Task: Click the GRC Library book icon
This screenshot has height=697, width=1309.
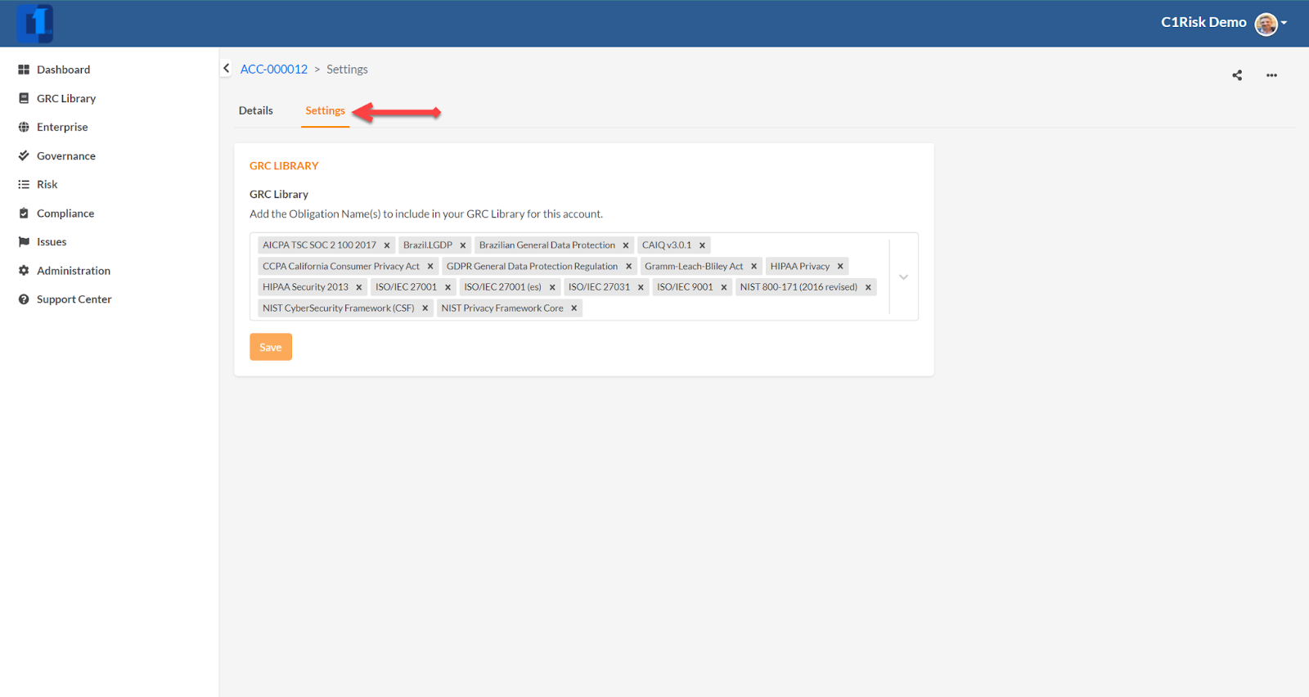Action: [x=24, y=98]
